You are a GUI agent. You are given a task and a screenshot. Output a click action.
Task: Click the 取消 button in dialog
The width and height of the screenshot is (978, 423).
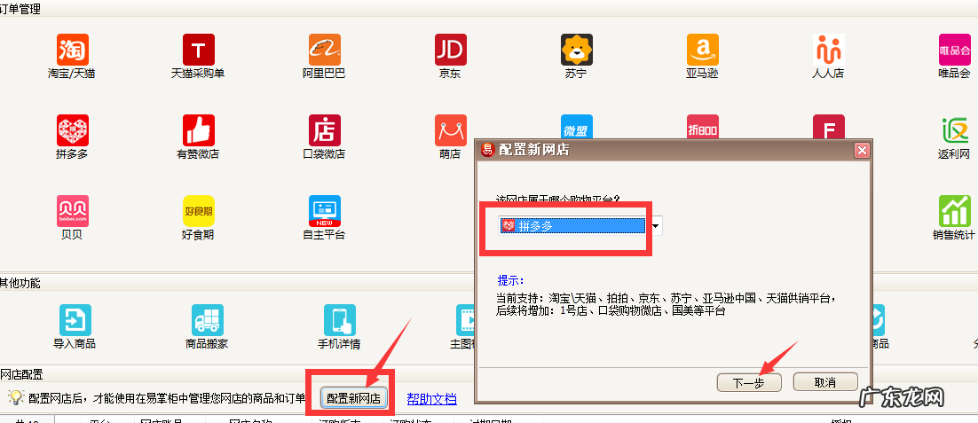point(825,382)
